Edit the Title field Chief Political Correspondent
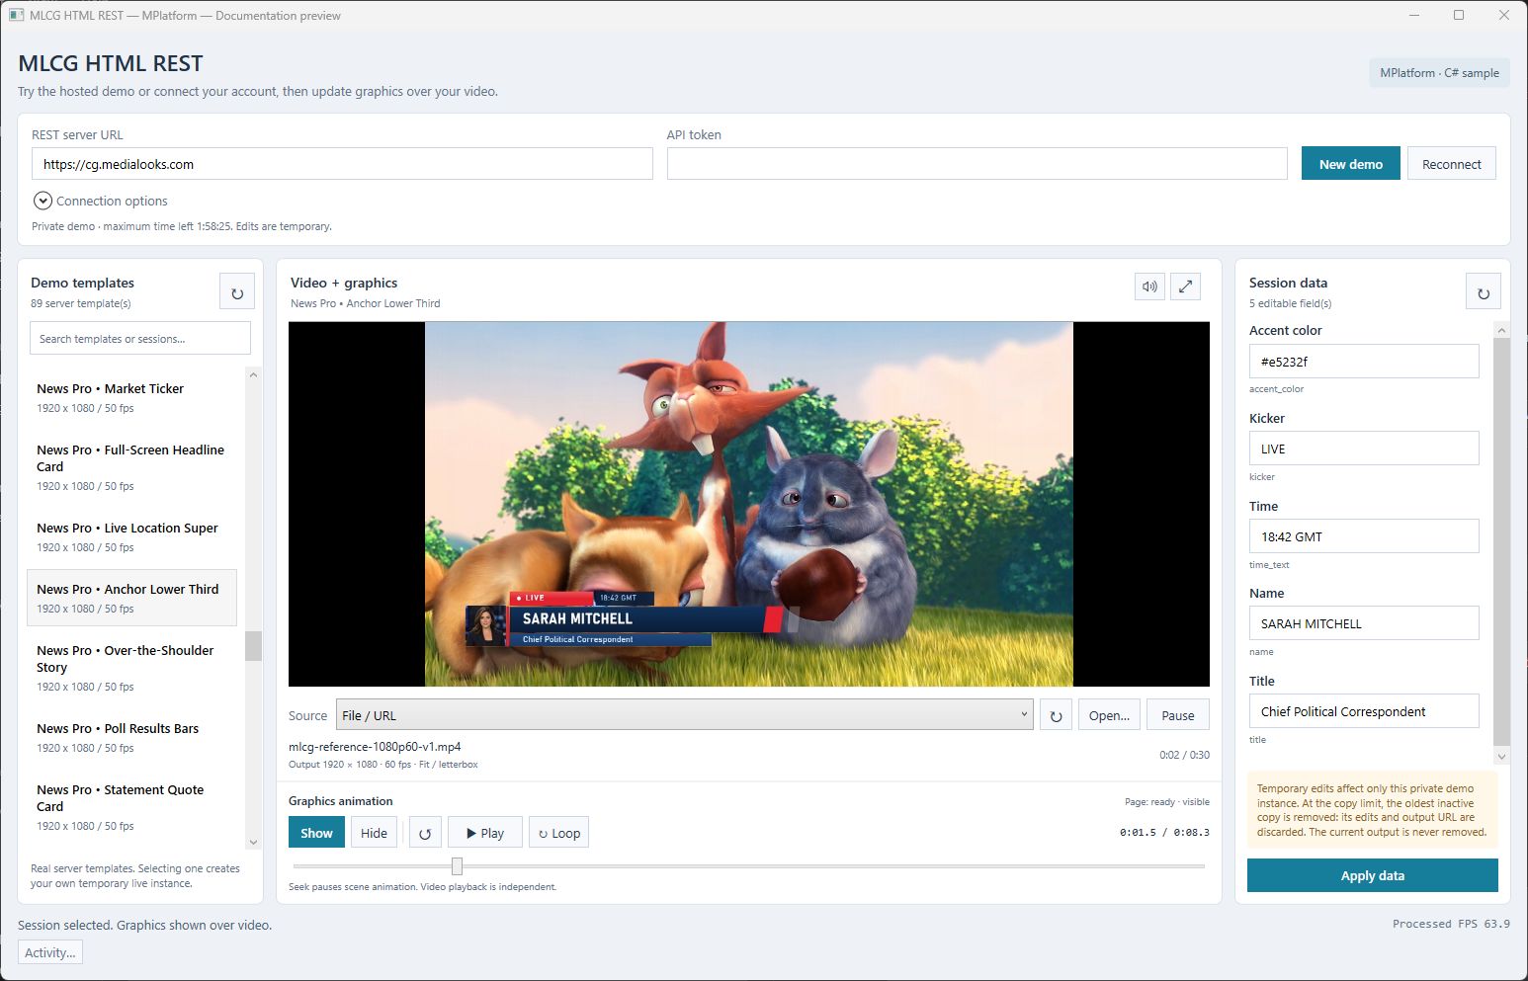 pyautogui.click(x=1364, y=711)
